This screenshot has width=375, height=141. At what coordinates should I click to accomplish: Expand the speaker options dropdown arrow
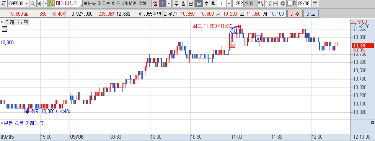[x=46, y=3]
